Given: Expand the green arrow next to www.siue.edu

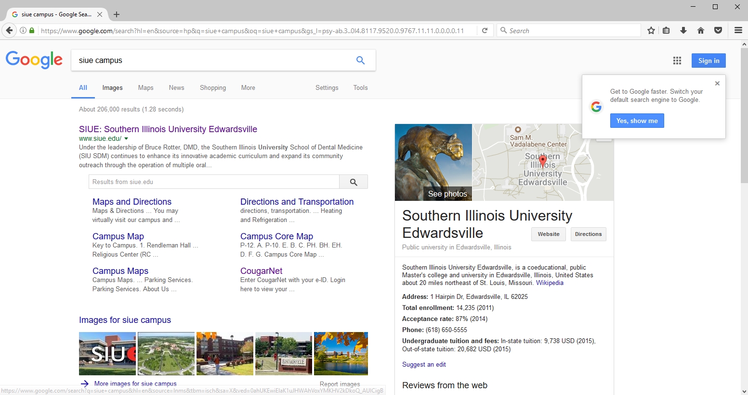Looking at the screenshot, I should (126, 139).
